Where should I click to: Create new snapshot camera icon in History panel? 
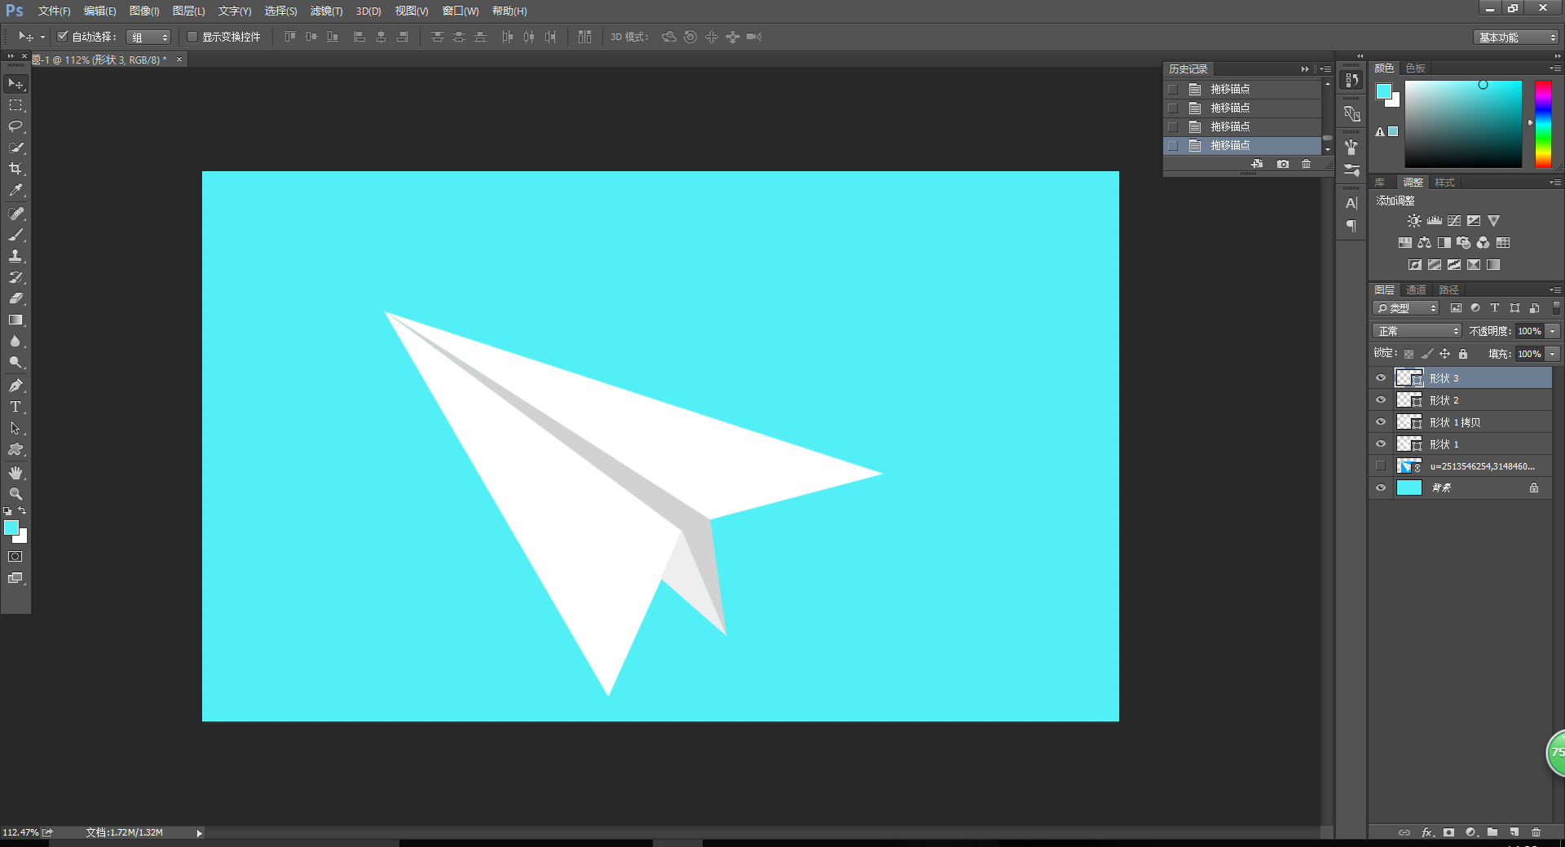click(x=1283, y=164)
